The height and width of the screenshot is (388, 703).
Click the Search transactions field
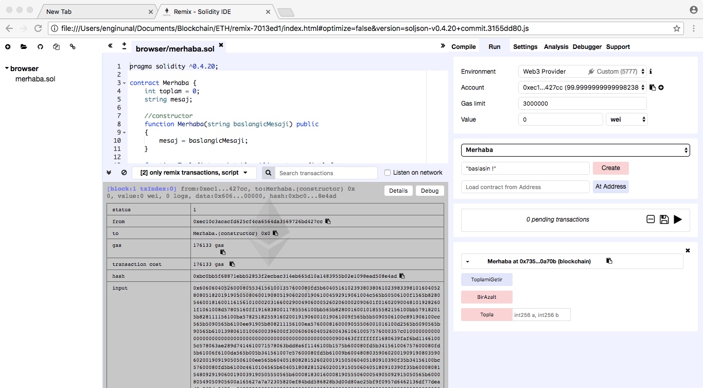pyautogui.click(x=326, y=173)
